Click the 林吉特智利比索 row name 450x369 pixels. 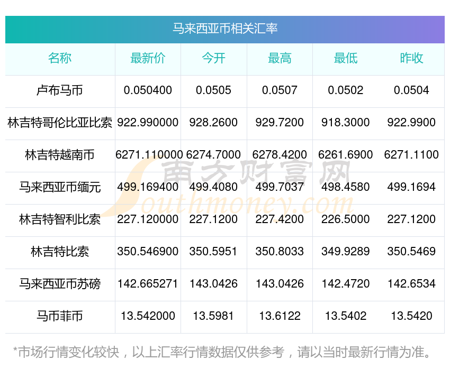(60, 219)
